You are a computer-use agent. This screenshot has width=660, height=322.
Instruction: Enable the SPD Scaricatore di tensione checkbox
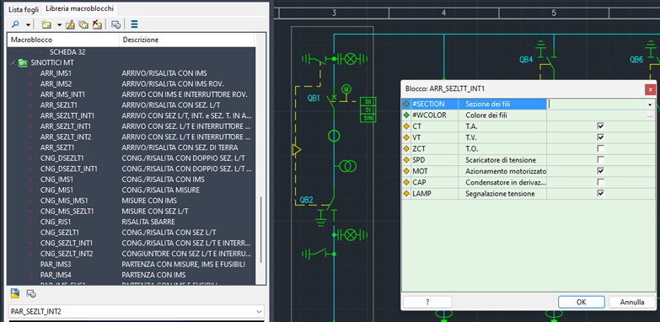601,160
